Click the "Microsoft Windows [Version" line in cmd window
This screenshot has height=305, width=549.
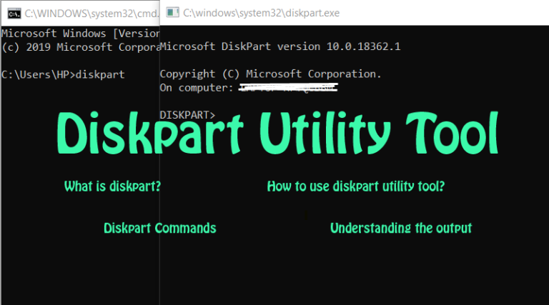pyautogui.click(x=81, y=34)
